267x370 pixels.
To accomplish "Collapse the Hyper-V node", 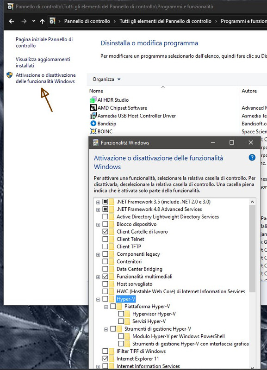I will pos(98,299).
